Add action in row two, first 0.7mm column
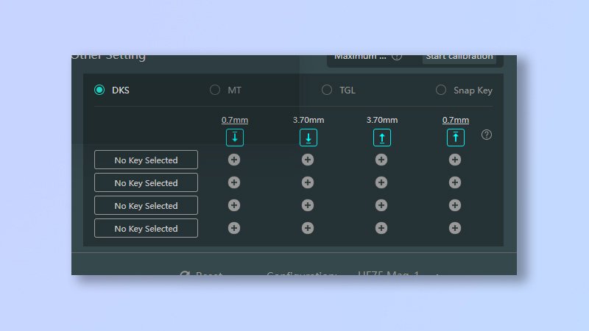 (x=234, y=182)
